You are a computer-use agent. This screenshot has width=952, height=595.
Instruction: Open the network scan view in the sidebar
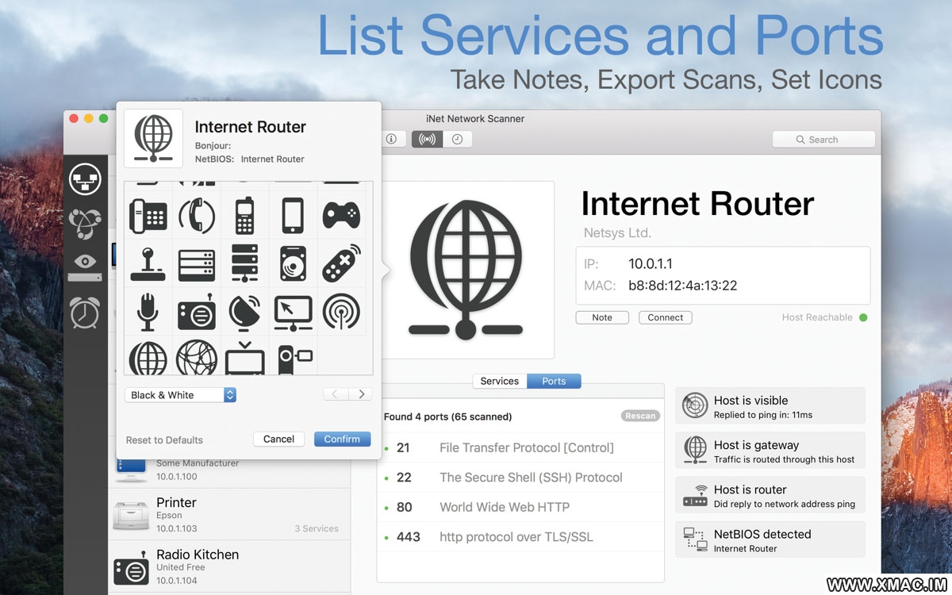(x=85, y=178)
